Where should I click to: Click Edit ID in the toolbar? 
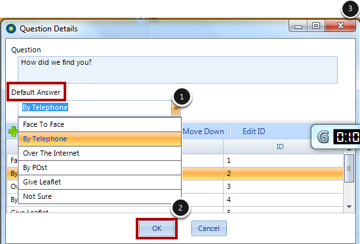254,131
